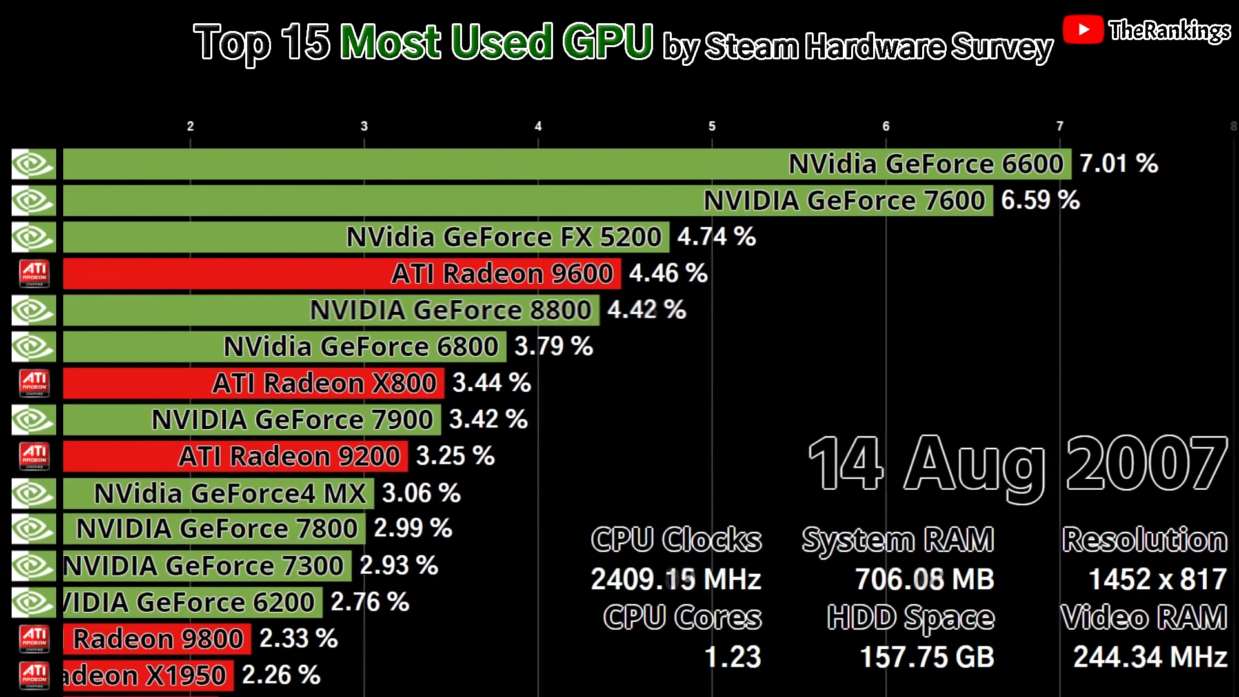The image size is (1239, 697).
Task: Click the NVidia GeForce FX 5200 icon
Action: (33, 237)
